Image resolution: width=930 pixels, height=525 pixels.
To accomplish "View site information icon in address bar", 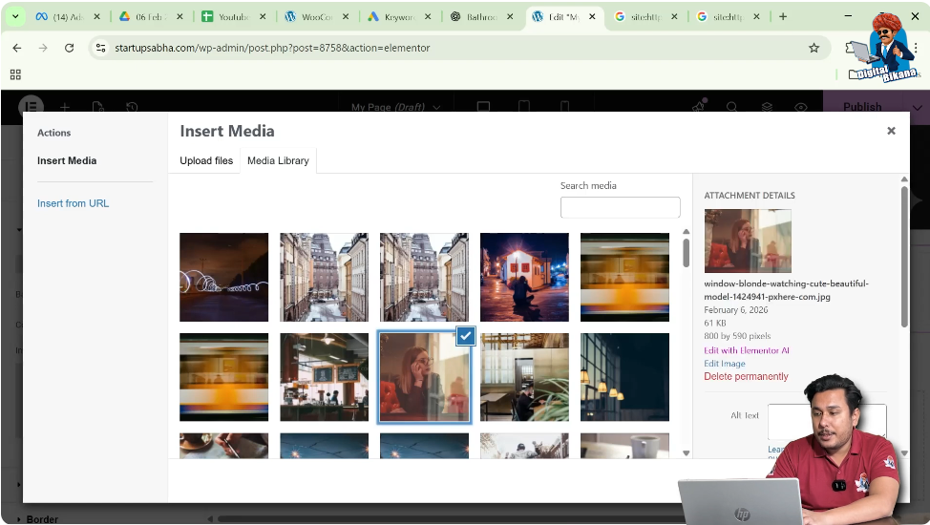I will click(x=101, y=48).
